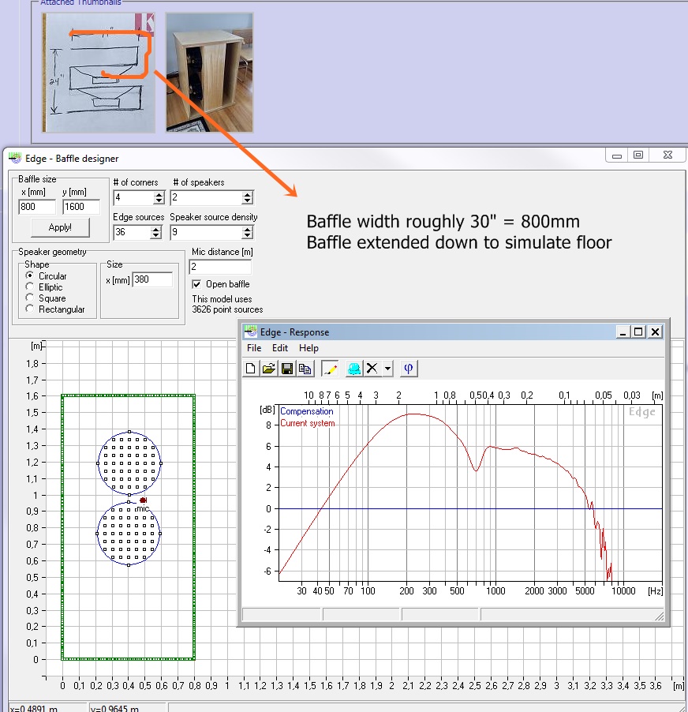Open the hand-drawn sketch thumbnail
Screen dimensions: 688x712
tap(99, 73)
